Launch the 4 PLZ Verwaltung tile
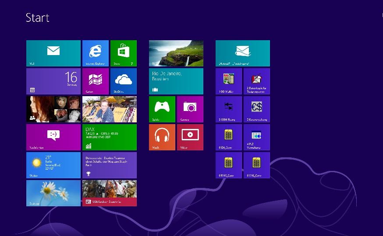 tap(257, 137)
